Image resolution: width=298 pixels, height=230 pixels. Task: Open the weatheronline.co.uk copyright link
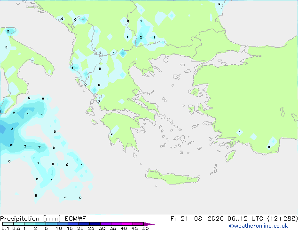[x=259, y=226]
